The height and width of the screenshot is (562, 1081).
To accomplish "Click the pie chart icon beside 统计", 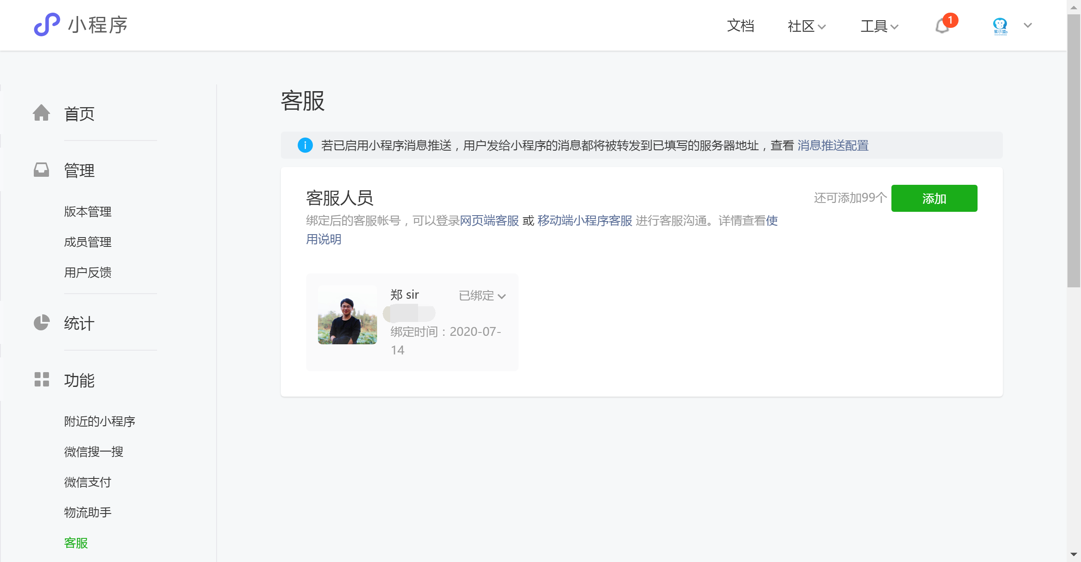I will 41,323.
